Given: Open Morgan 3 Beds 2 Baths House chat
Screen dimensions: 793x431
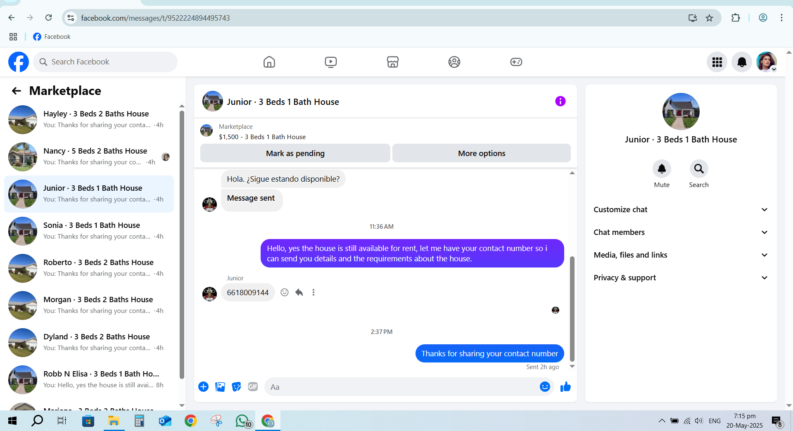Looking at the screenshot, I should tap(89, 305).
